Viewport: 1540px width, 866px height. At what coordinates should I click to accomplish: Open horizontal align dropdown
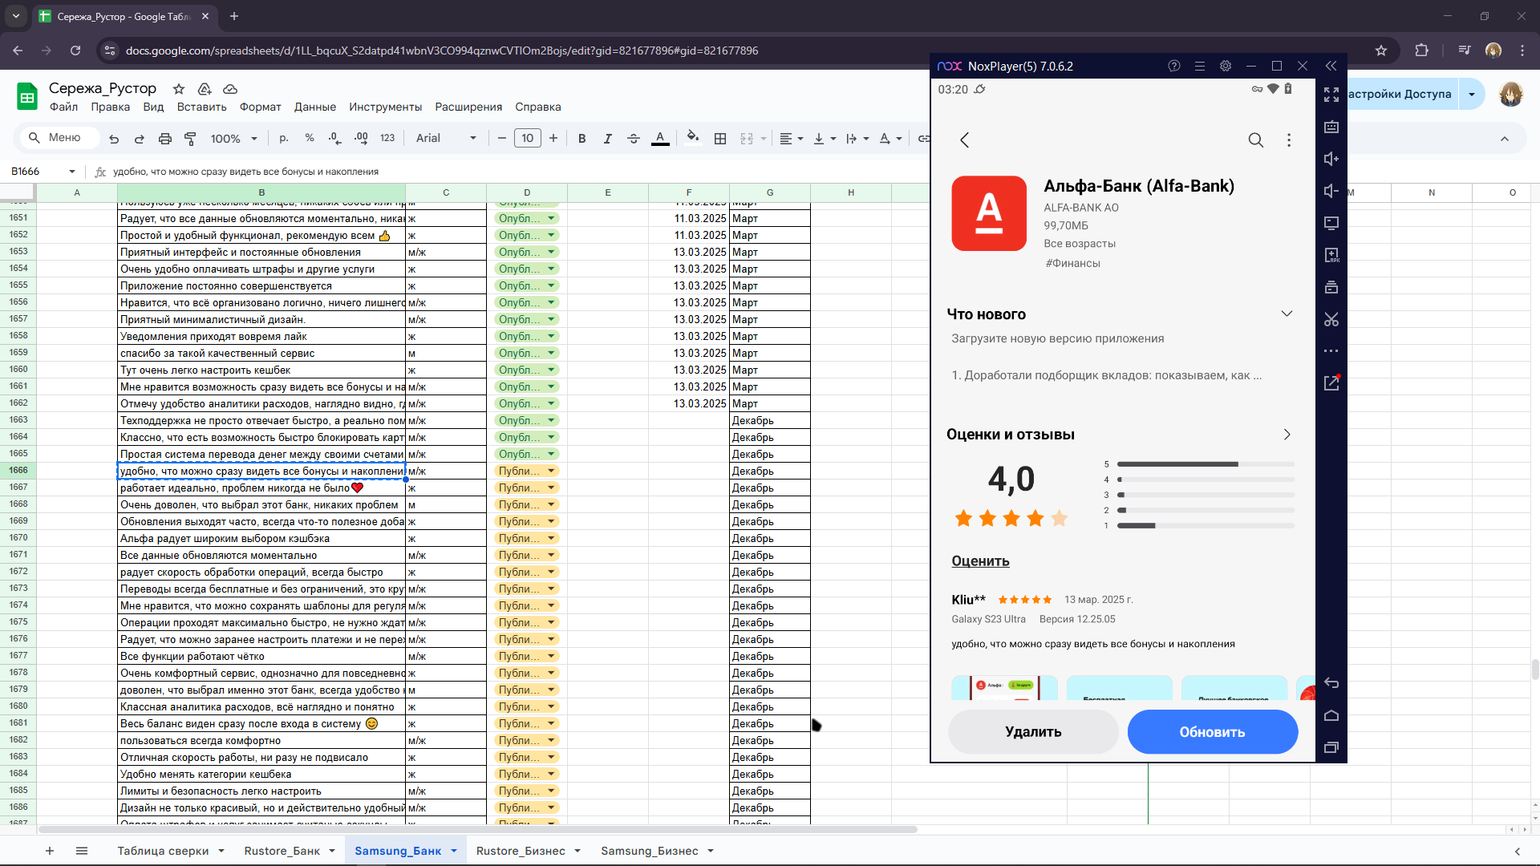pos(792,139)
